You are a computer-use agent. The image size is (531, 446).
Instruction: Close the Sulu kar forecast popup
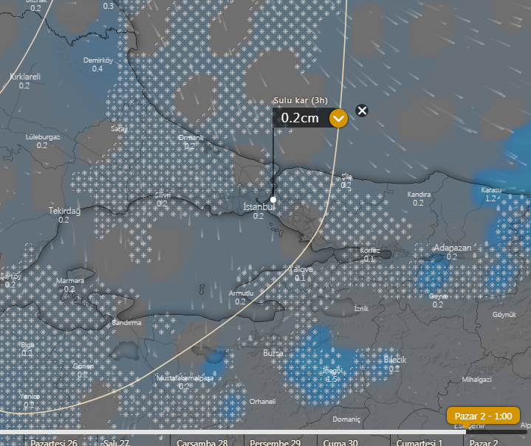(362, 111)
